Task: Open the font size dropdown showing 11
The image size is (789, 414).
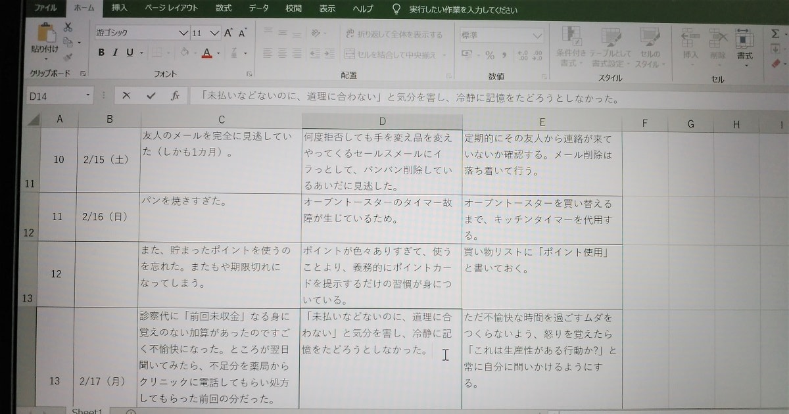Action: [216, 33]
